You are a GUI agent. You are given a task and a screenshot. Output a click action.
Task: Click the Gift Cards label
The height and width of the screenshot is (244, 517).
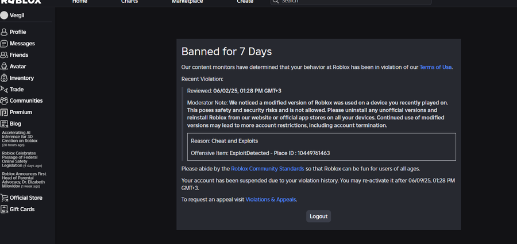coord(22,210)
